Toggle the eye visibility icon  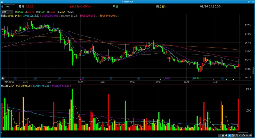[x=240, y=135]
